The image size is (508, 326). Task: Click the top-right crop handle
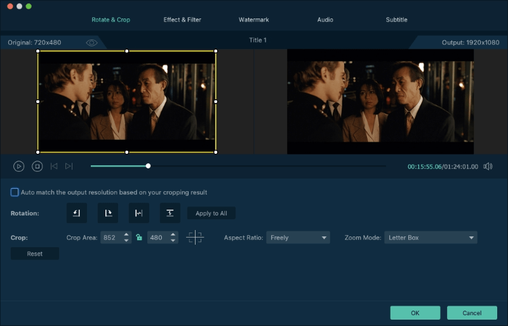(x=216, y=51)
